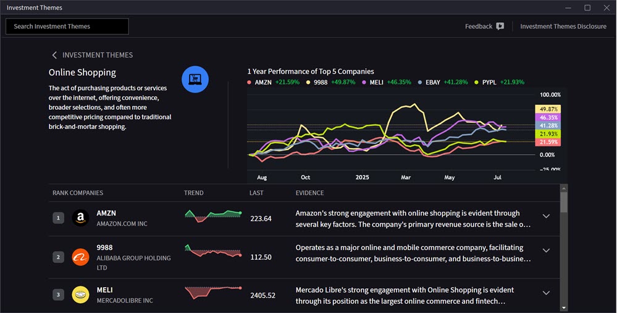617x313 pixels.
Task: Click the yellow 49.87% chart value label
Action: pos(547,109)
